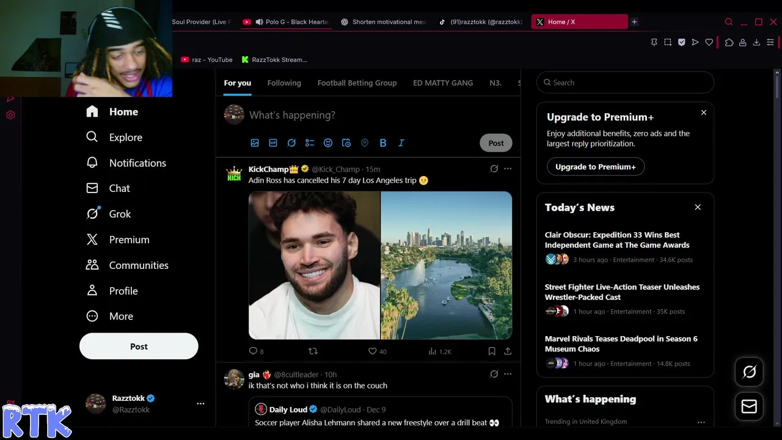Add a GIF using the composer icon
The image size is (782, 440).
(x=273, y=143)
